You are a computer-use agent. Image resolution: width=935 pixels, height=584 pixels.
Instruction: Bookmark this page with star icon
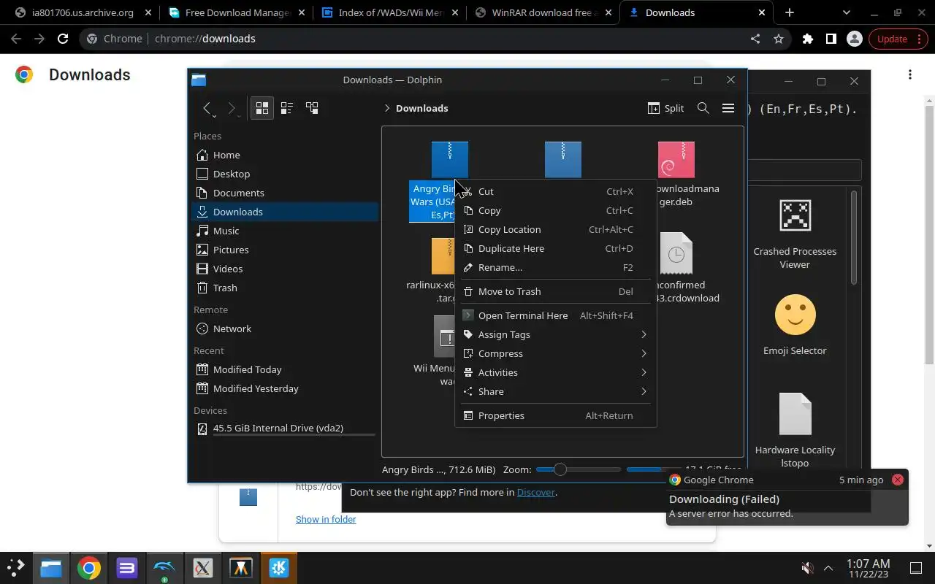[x=779, y=39]
